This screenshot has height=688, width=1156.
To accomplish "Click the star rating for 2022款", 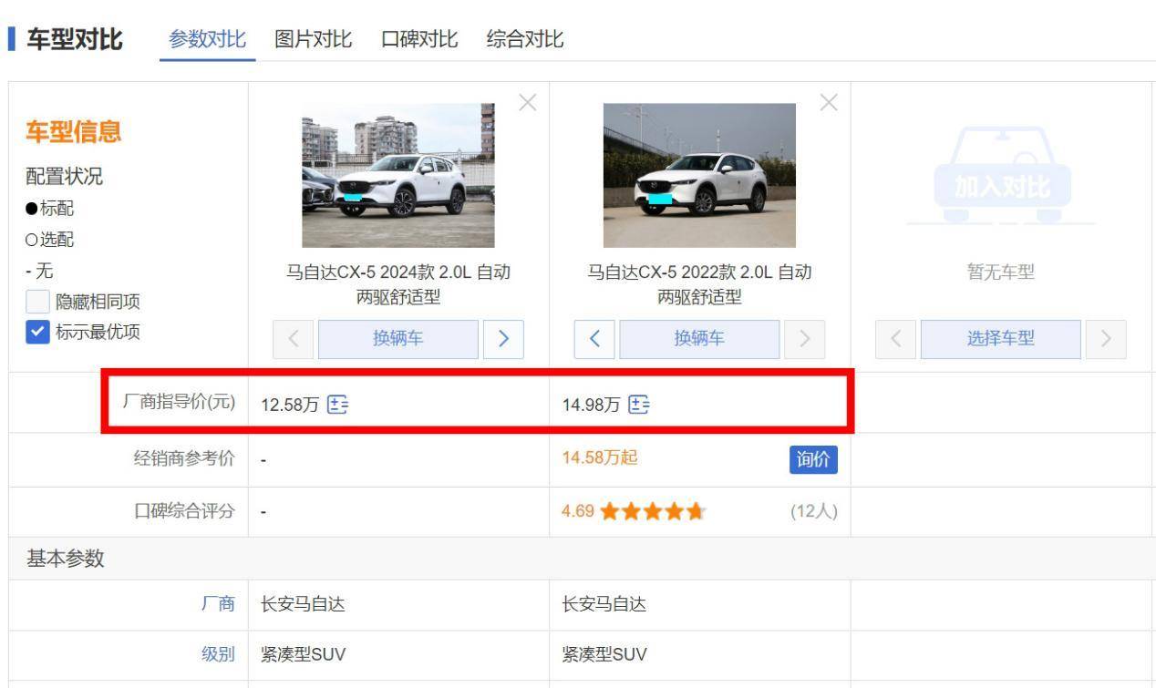I will tap(653, 512).
